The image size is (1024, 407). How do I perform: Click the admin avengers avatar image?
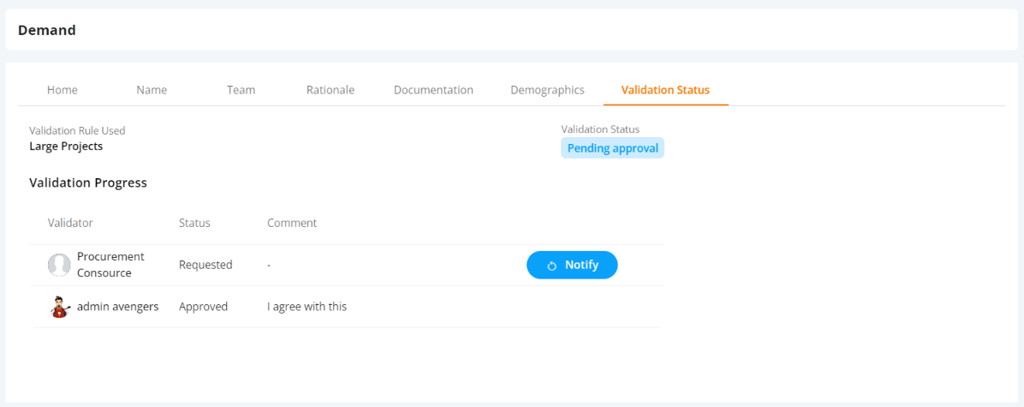click(60, 307)
